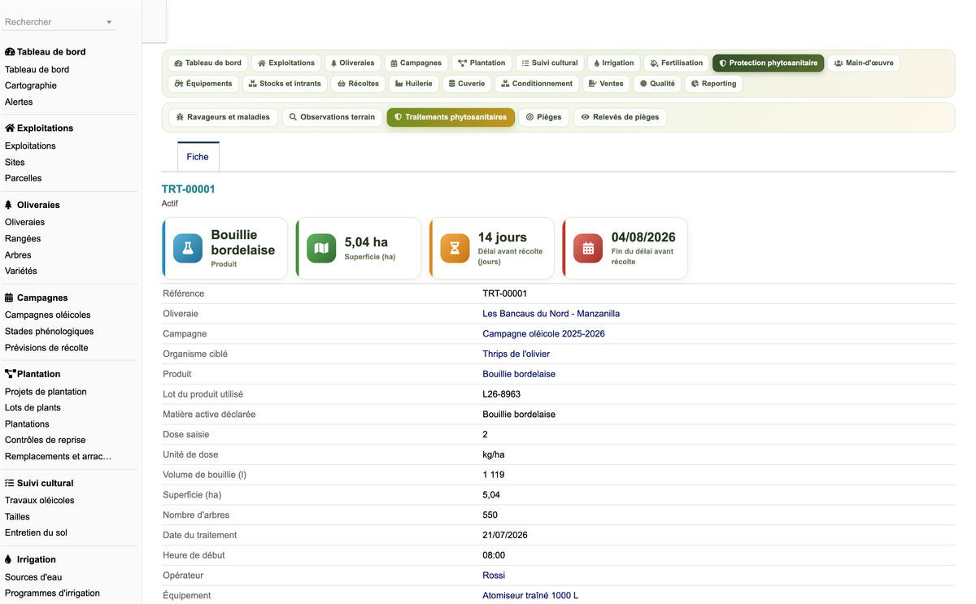Select the Protection phytosanitaire module
976x604 pixels.
769,63
